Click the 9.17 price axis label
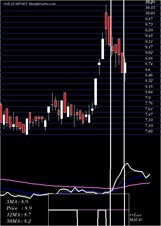 coord(149,47)
